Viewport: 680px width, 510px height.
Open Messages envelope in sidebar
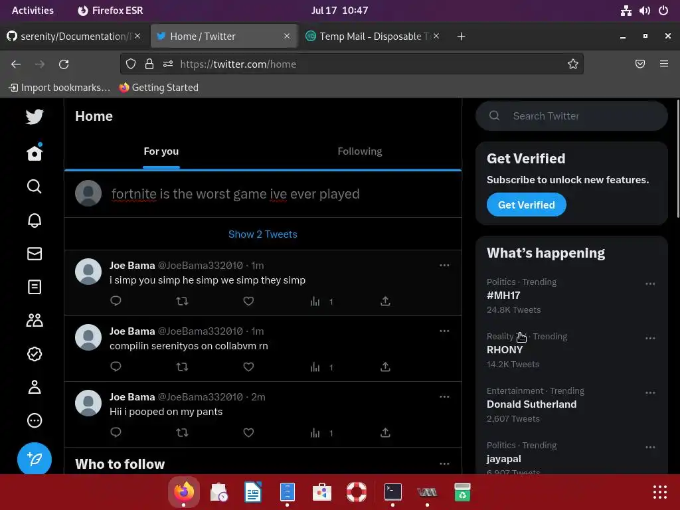click(x=35, y=254)
